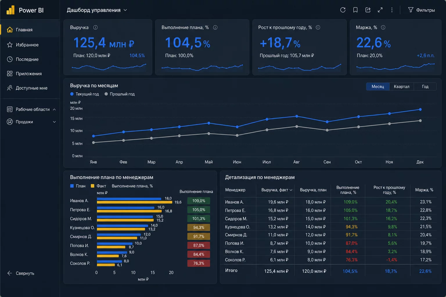Click info icon beside Рост к прошлому году
This screenshot has height=297, width=446.
318,27
